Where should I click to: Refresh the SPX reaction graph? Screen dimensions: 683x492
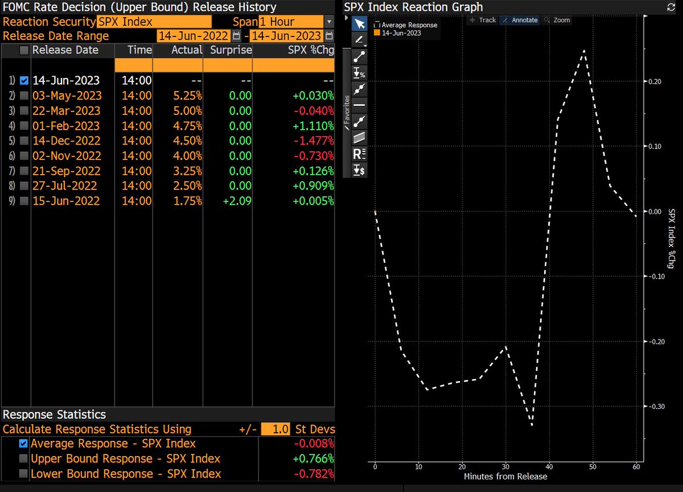(x=670, y=7)
